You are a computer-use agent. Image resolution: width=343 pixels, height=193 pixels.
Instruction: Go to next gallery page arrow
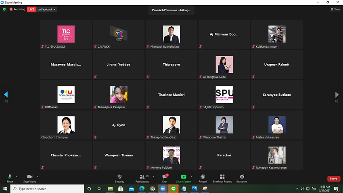337,94
